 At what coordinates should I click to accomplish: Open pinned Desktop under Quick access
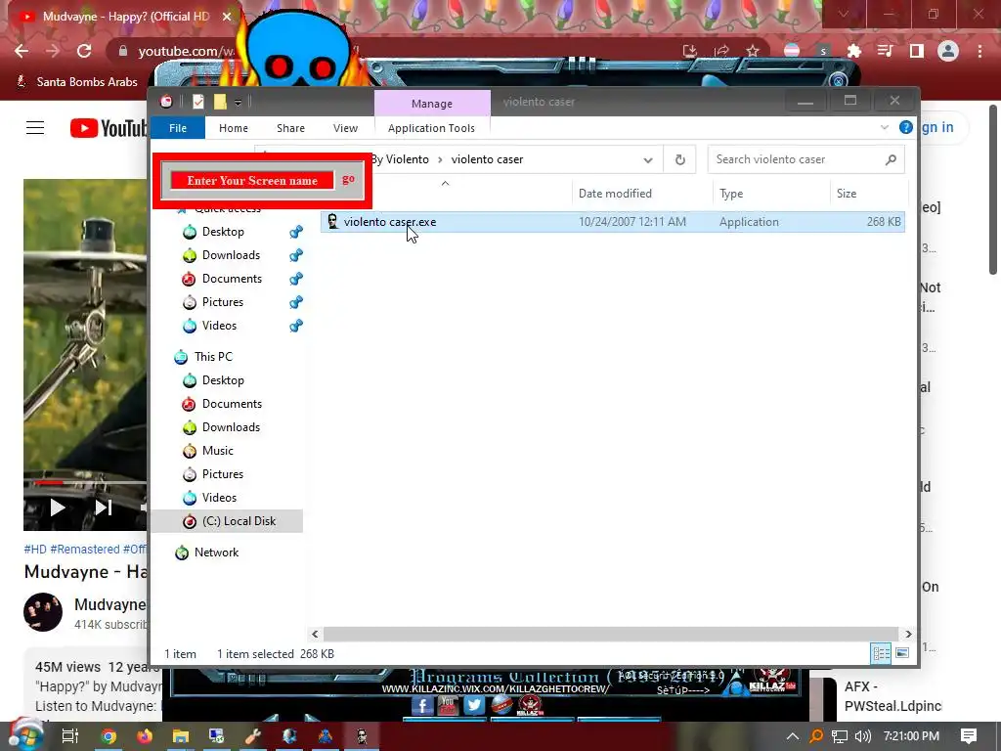click(223, 232)
